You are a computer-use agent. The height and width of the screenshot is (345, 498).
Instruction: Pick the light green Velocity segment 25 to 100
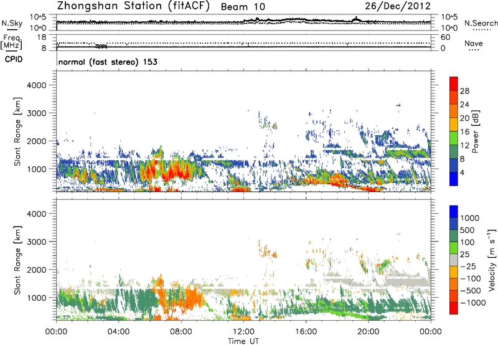point(454,248)
